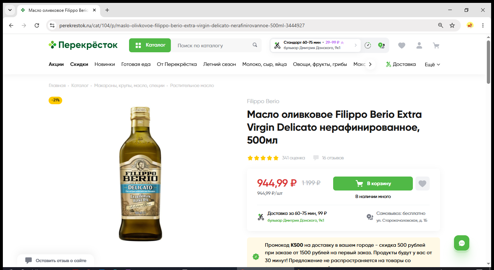Enlarge the Filippo Berio bottle image
This screenshot has height=270, width=494.
(140, 174)
